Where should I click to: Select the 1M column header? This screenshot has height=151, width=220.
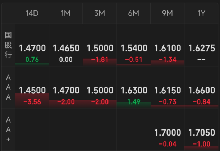[66, 13]
